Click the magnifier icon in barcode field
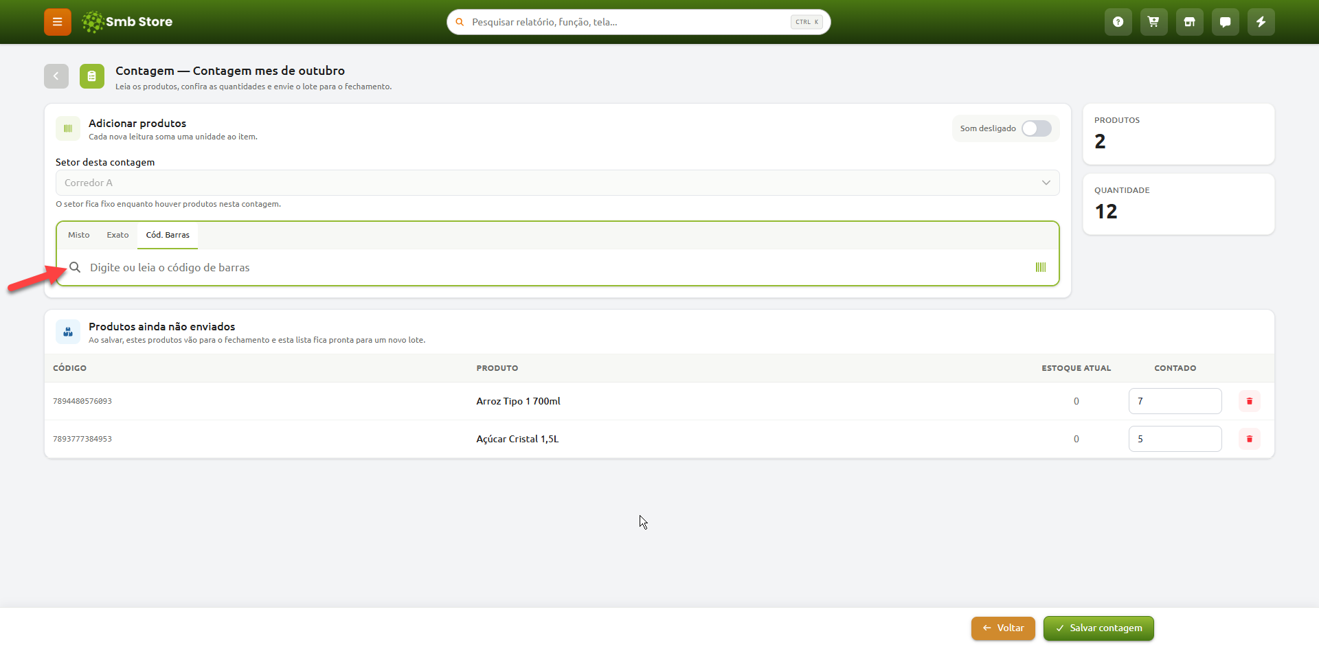This screenshot has height=649, width=1319. coord(75,267)
